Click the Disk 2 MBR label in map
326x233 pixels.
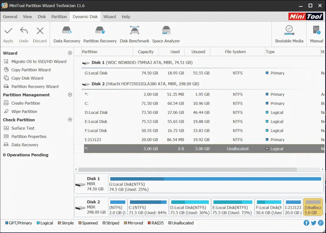point(91,207)
